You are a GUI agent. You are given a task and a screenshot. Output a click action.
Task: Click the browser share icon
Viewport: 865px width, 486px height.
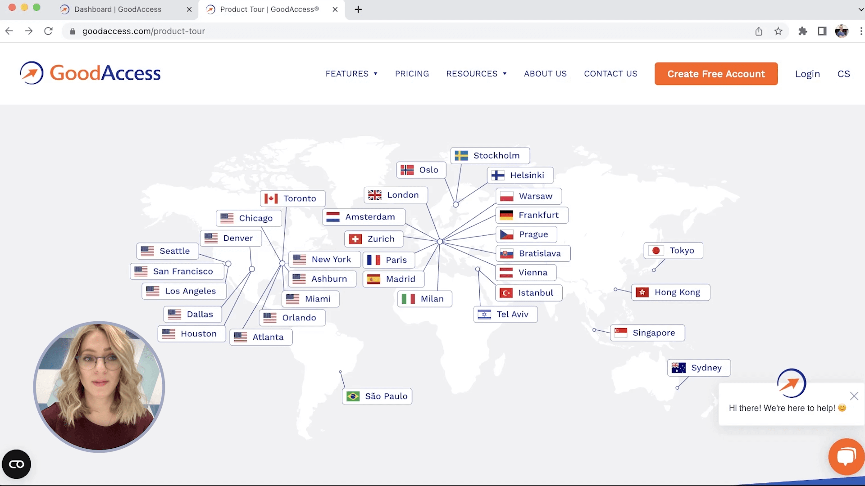(759, 31)
